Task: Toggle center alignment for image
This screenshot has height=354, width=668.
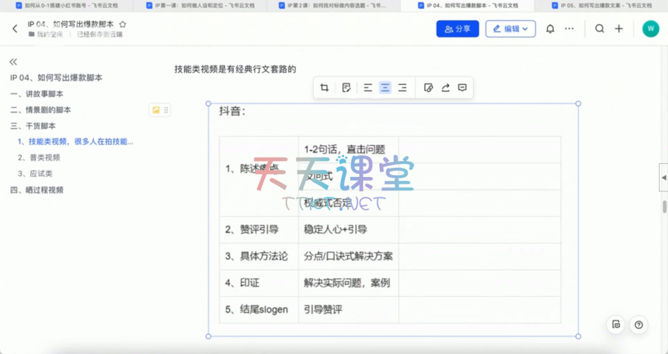Action: click(385, 88)
